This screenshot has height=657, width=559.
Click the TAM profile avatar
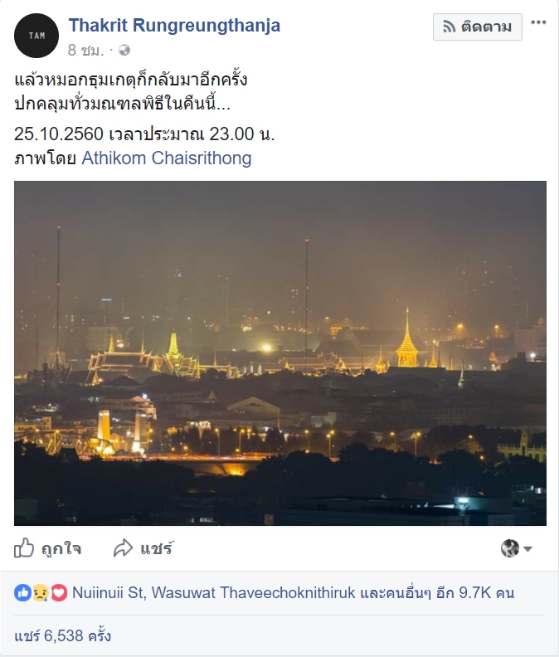pos(36,35)
